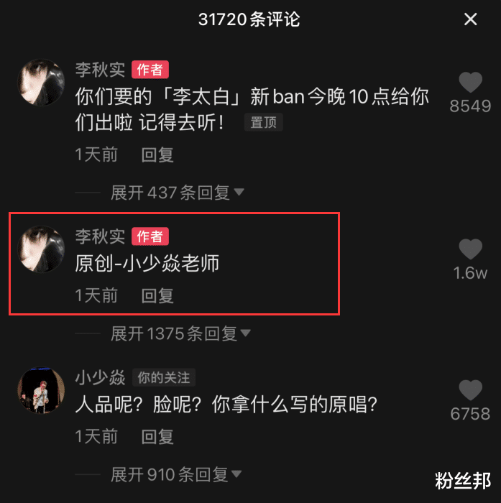Tap the 原创-小少焱老师 comment text
This screenshot has width=501, height=503.
click(147, 264)
